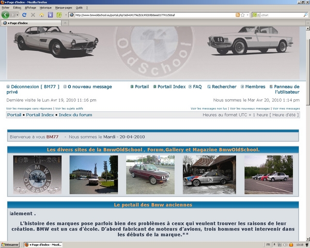Screen dimensions: 310x248
Task: Reload the page with the blue Refresh icon
Action: coord(24,15)
